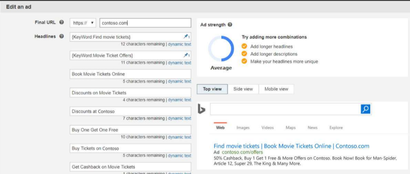Switch to Mobile view tab

(x=276, y=89)
